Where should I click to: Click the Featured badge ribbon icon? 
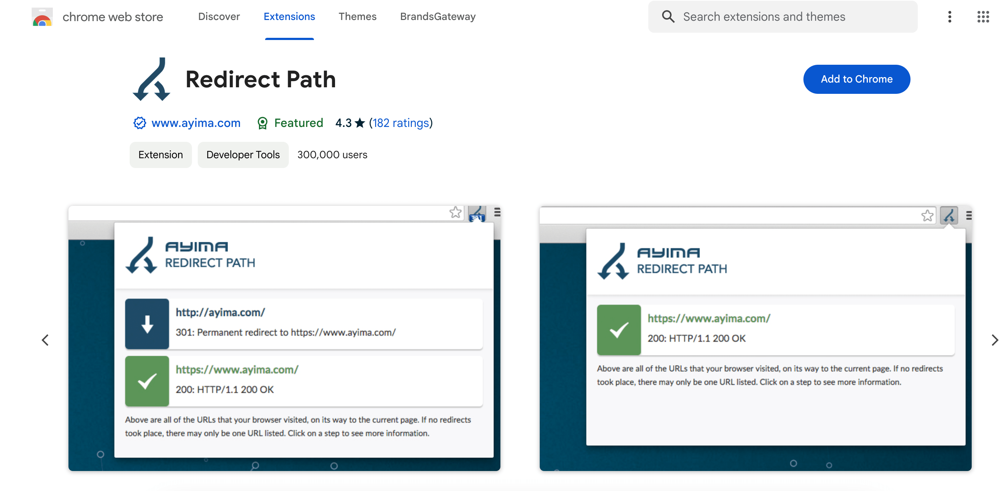pyautogui.click(x=263, y=123)
